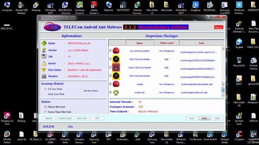Viewport: 259px width, 145px height.
Task: Open Format Factory desktop icon
Action: coord(254,64)
